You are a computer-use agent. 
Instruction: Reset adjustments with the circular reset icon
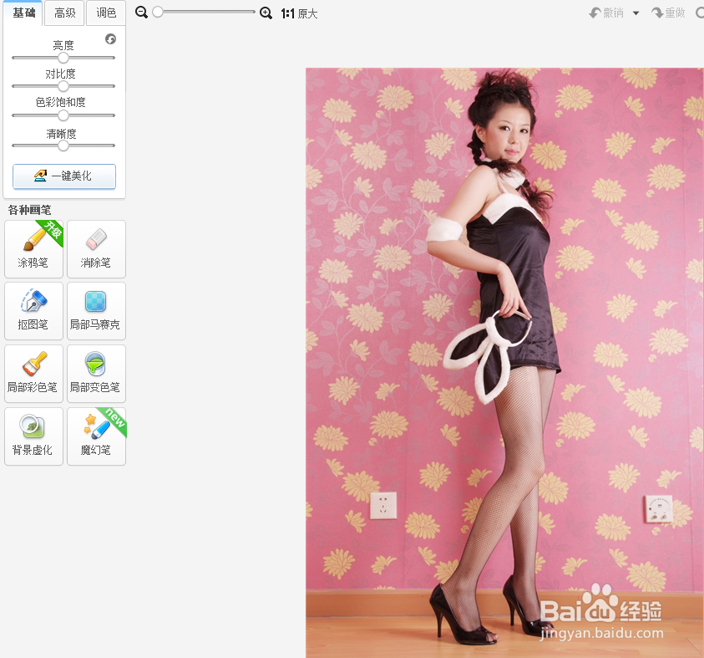coord(110,39)
